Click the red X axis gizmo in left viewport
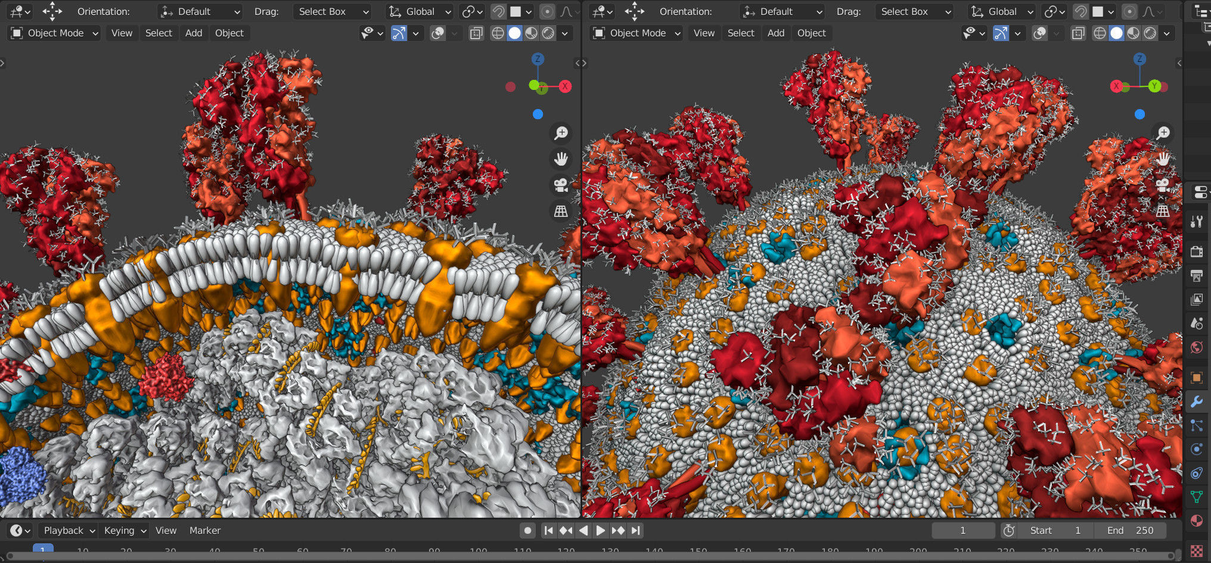The height and width of the screenshot is (563, 1211). click(565, 86)
